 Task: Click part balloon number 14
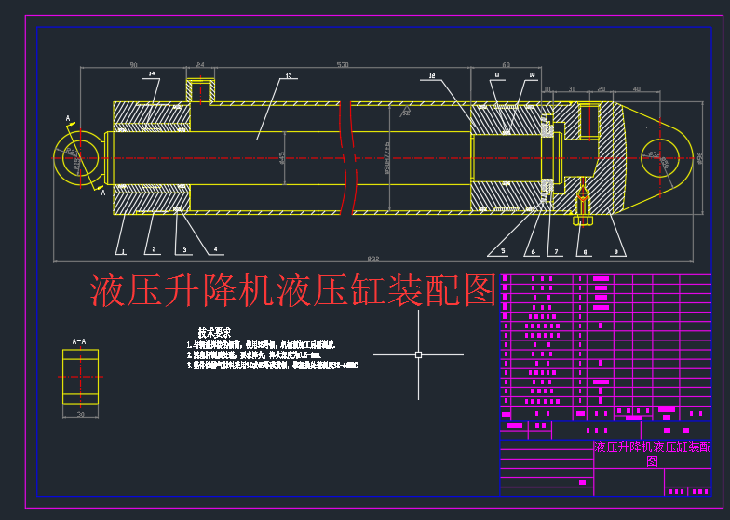pyautogui.click(x=151, y=74)
